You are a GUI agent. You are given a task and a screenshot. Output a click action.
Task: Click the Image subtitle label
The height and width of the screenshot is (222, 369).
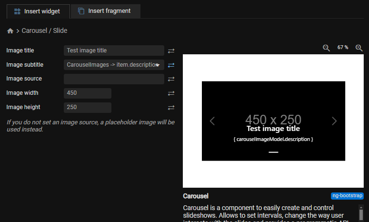[25, 65]
